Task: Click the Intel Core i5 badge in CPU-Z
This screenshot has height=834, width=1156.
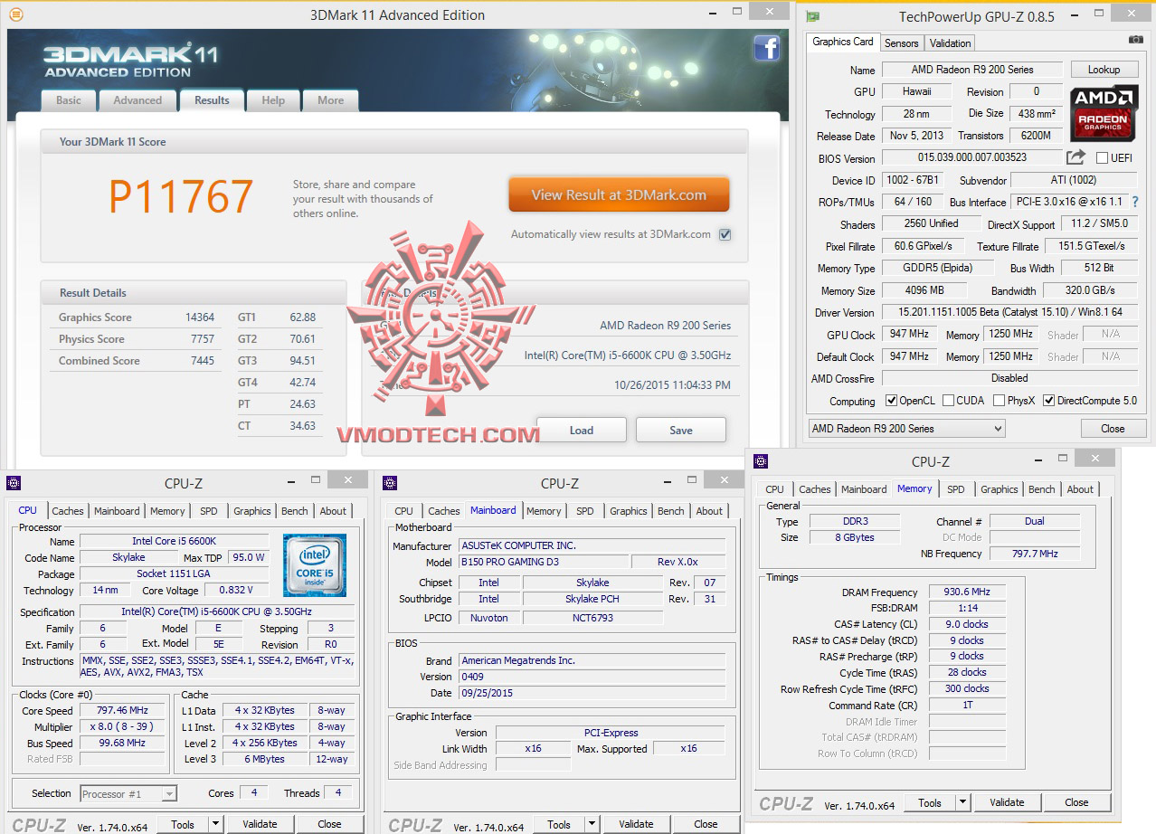Action: pos(314,564)
